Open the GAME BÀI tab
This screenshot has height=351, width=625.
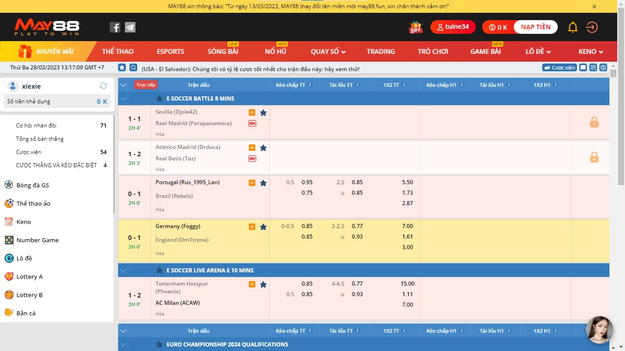(485, 52)
